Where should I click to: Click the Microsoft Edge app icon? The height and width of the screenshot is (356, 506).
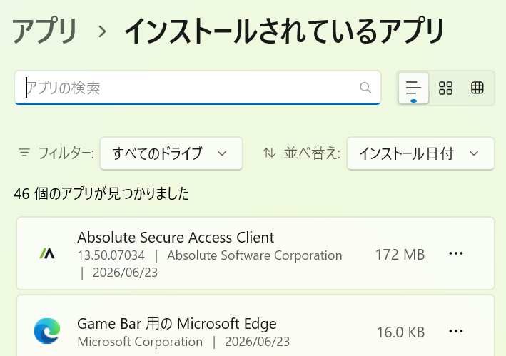pyautogui.click(x=47, y=331)
